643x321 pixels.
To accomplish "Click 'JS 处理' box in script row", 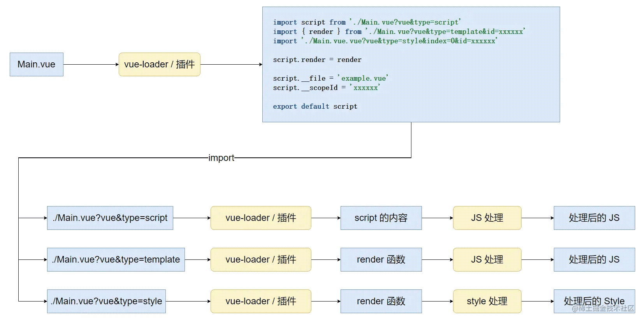I will pos(487,218).
